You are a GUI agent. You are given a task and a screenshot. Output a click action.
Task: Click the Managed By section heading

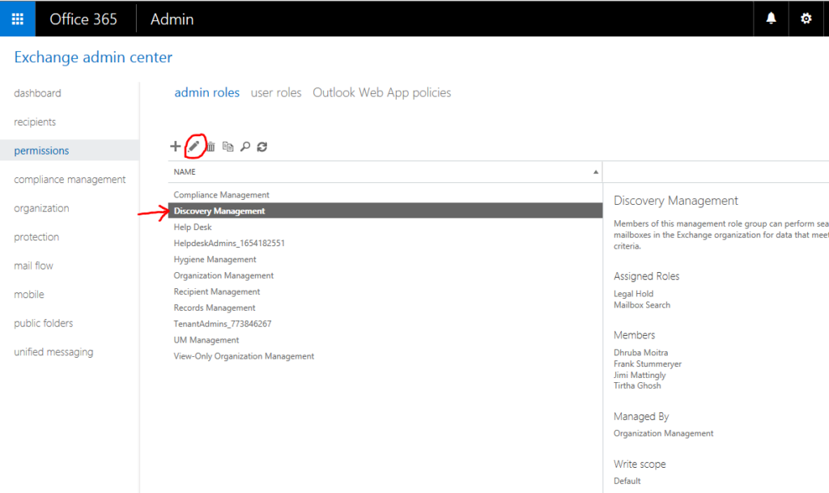[x=641, y=417]
